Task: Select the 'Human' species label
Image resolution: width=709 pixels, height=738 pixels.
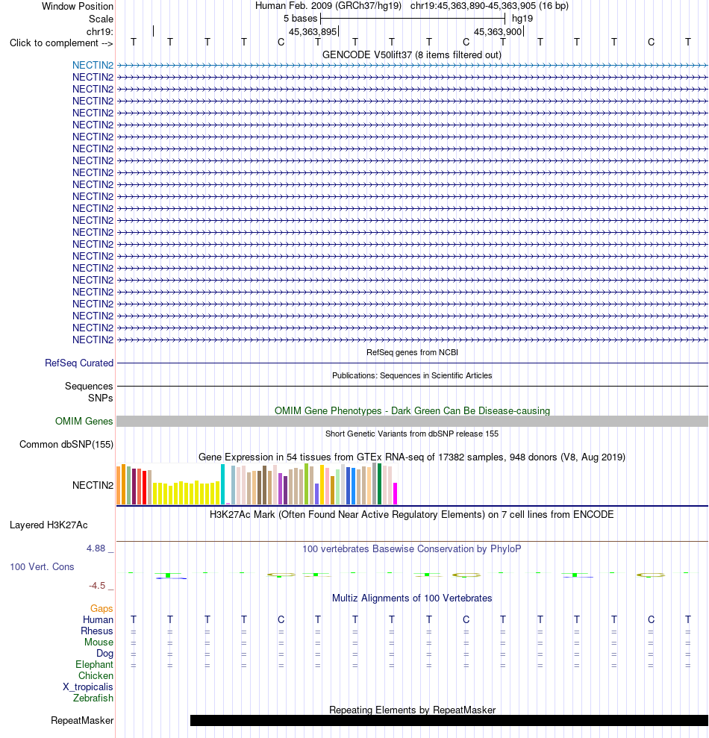Action: [x=98, y=619]
